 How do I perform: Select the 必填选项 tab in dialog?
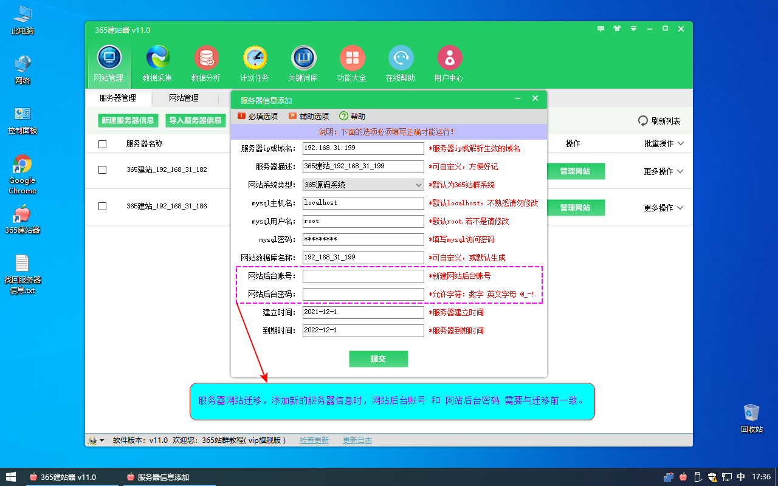pos(258,116)
